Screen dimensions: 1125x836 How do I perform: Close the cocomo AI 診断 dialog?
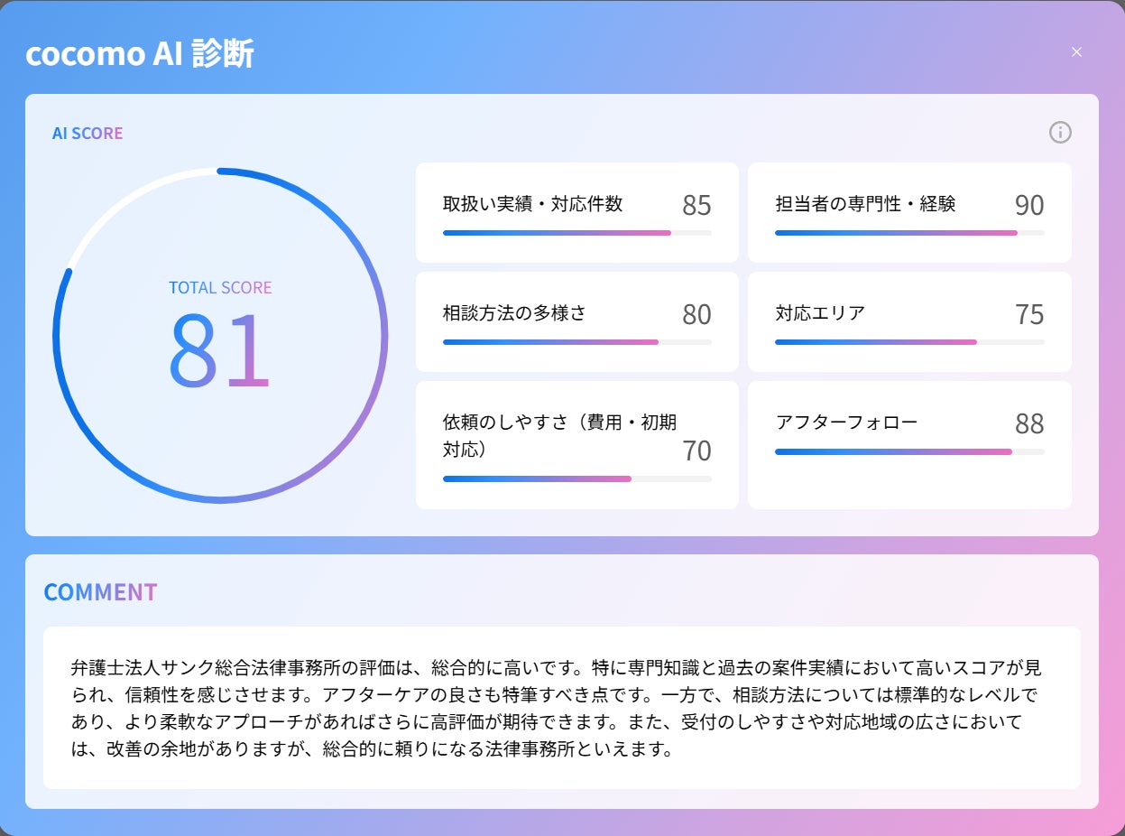[x=1076, y=51]
